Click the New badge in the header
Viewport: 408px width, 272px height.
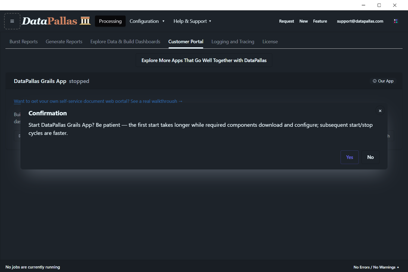(304, 21)
